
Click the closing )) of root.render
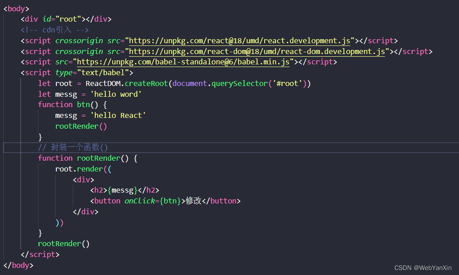click(x=60, y=223)
